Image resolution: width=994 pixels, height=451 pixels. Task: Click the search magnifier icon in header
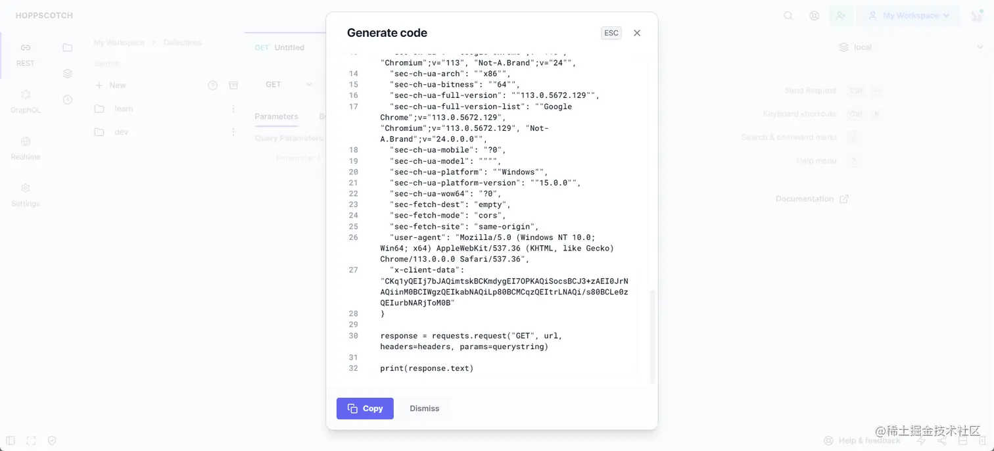[788, 16]
